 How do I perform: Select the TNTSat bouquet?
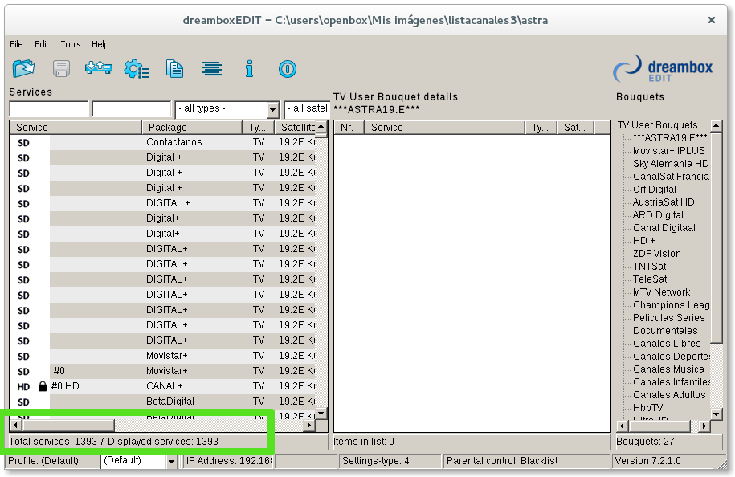pyautogui.click(x=649, y=266)
